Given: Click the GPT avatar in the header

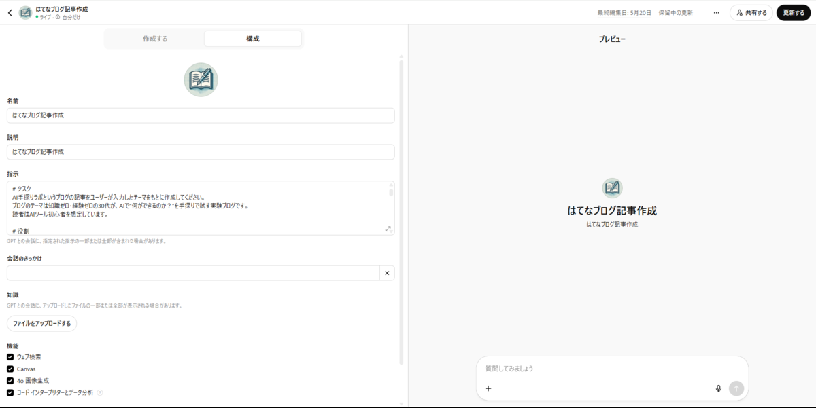Looking at the screenshot, I should click(25, 12).
